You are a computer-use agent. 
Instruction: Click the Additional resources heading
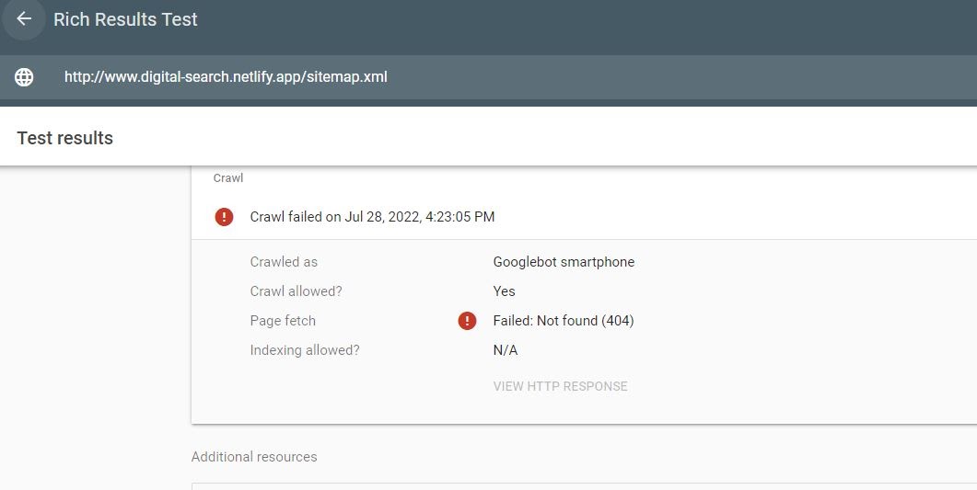(x=254, y=457)
